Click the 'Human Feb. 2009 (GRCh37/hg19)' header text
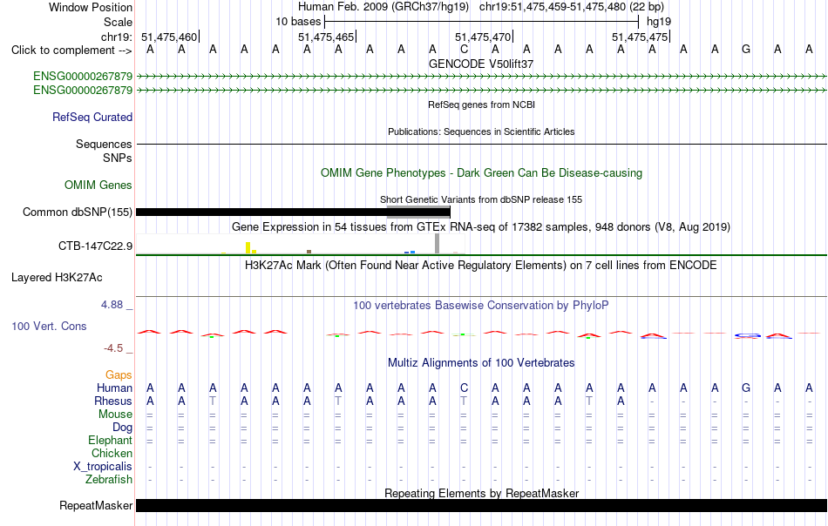Image resolution: width=828 pixels, height=526 pixels. coord(383,7)
